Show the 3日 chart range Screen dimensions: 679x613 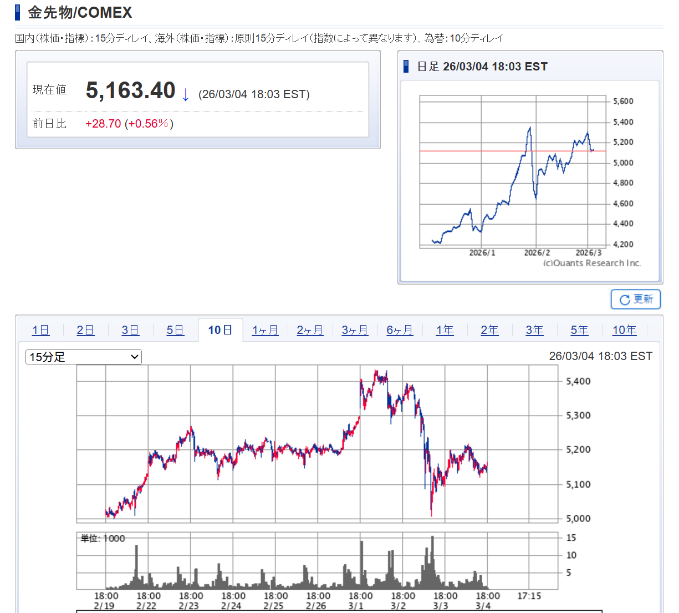click(130, 331)
